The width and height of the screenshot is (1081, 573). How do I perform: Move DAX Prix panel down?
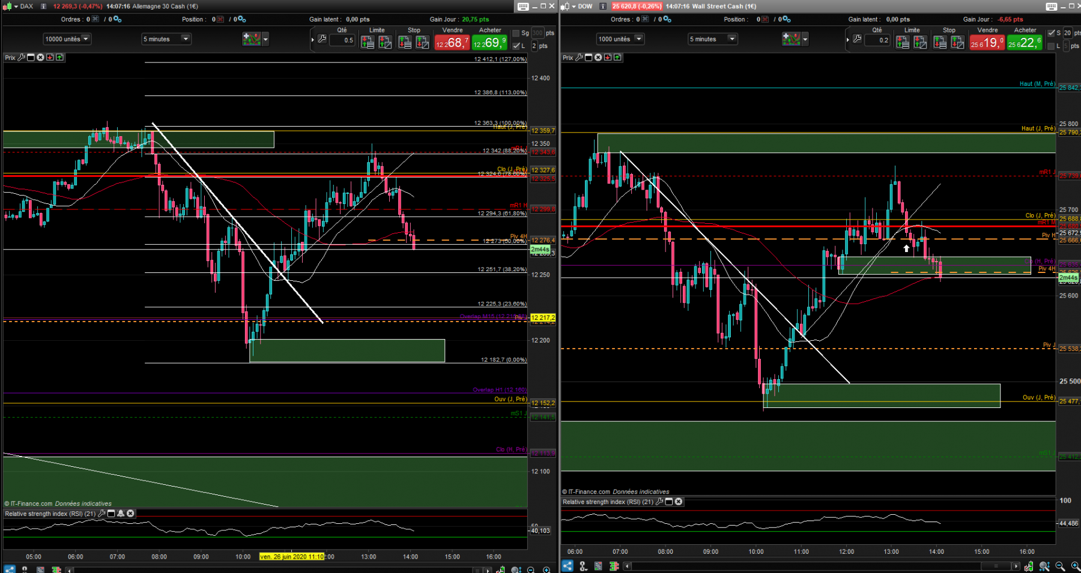[x=50, y=58]
